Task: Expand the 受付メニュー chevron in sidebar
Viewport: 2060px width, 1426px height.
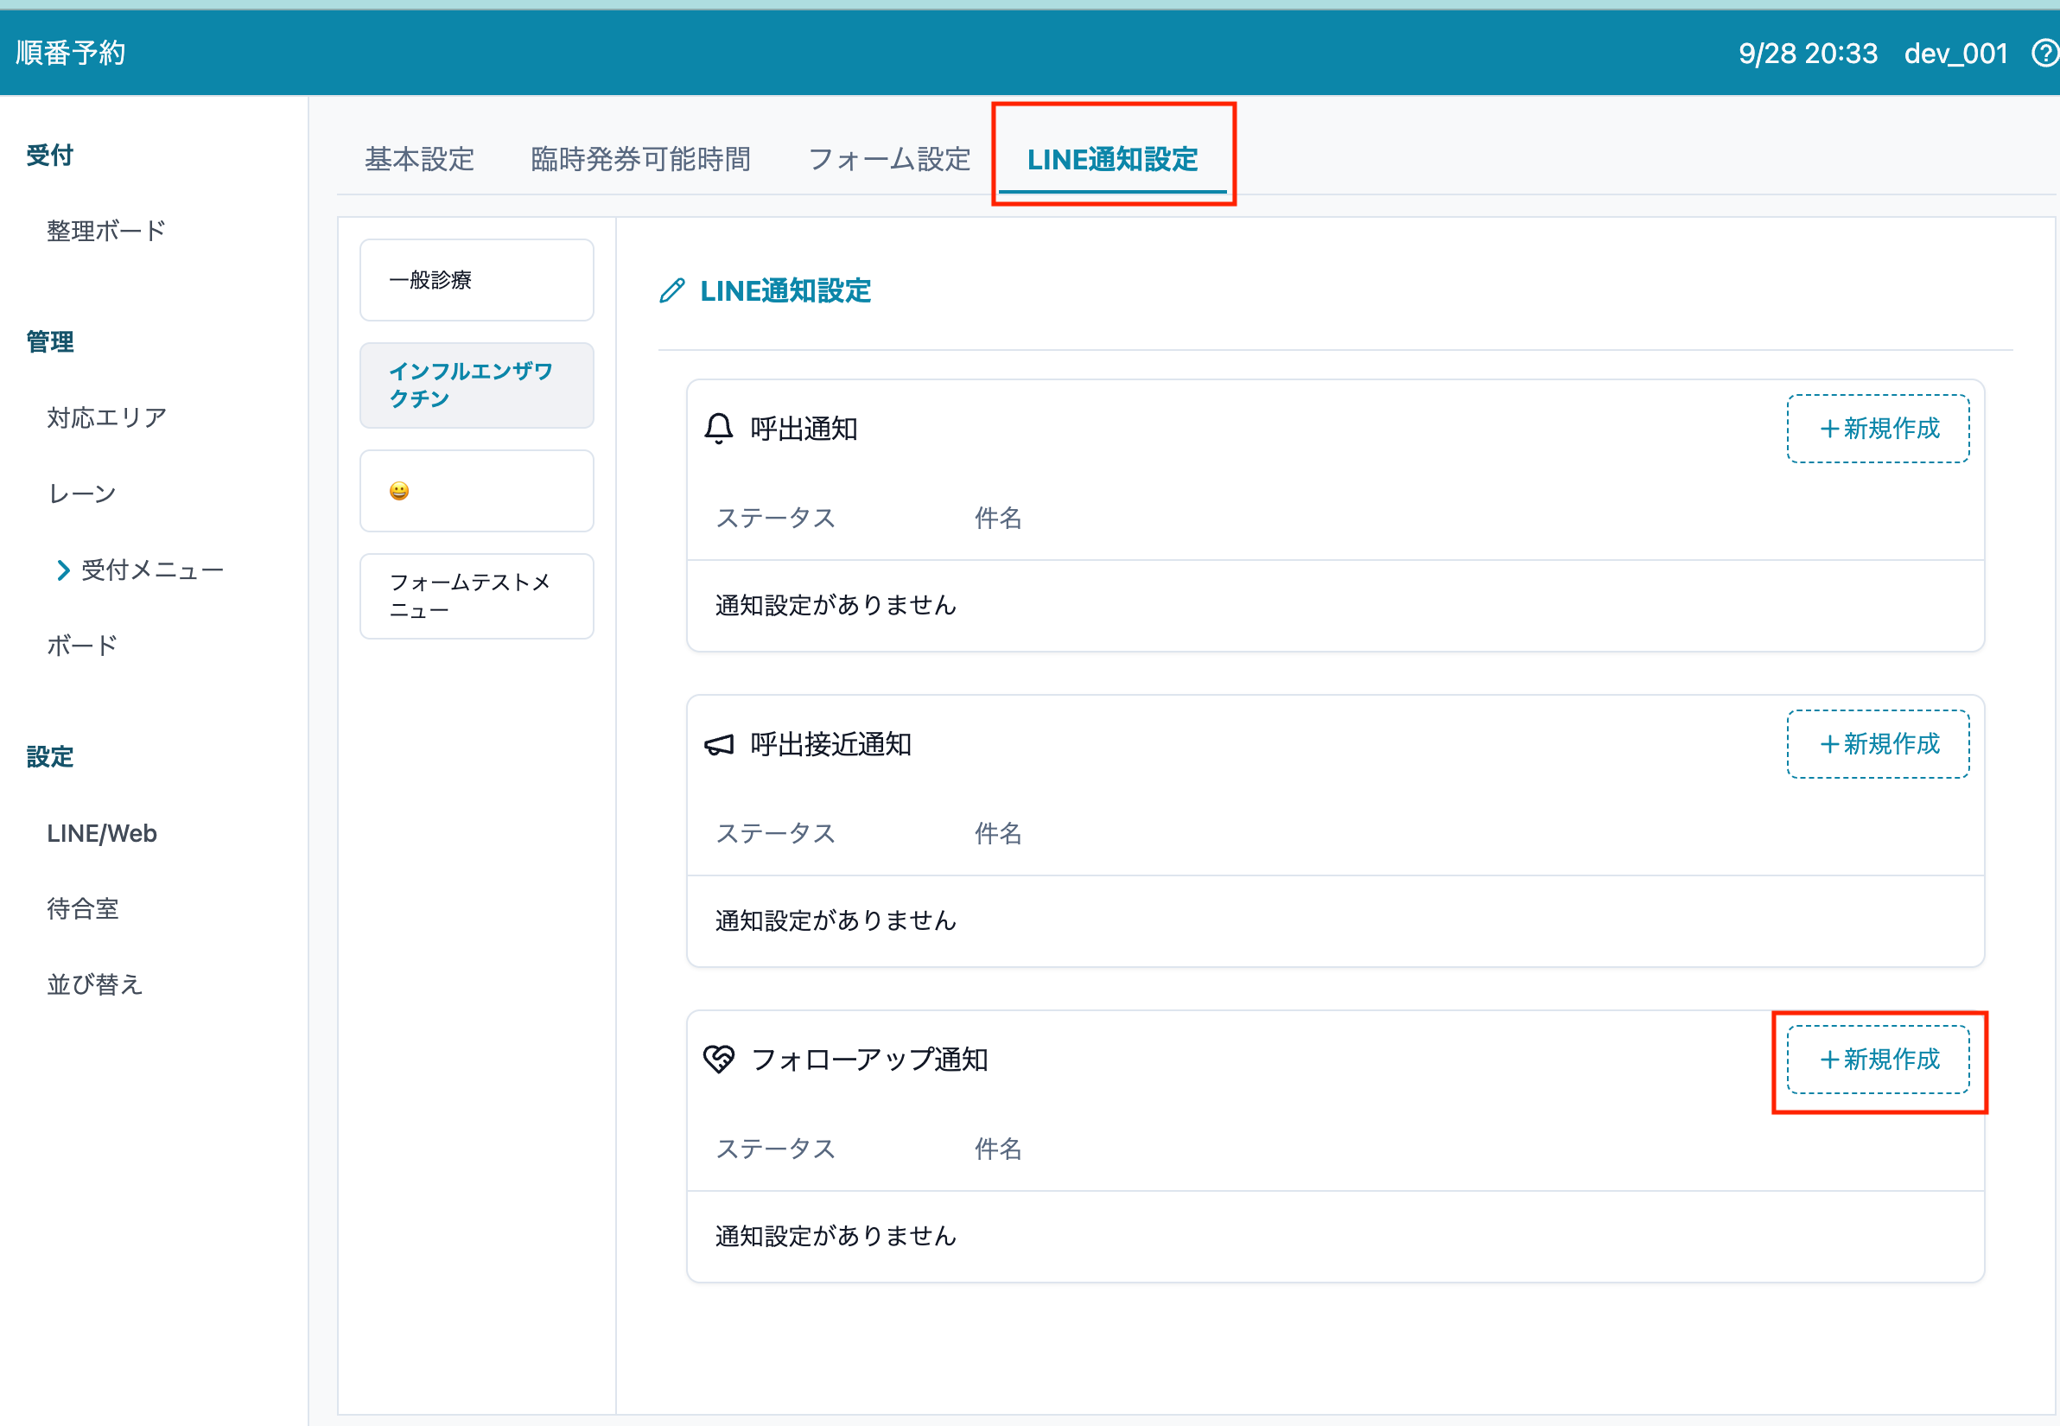Action: [62, 570]
